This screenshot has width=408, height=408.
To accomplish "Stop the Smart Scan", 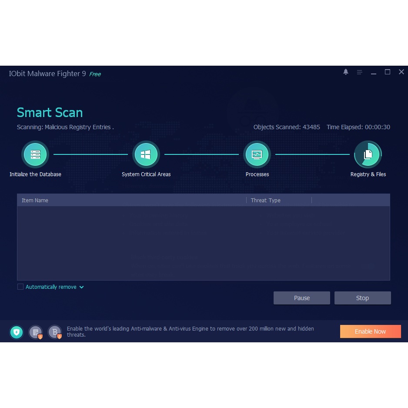I will (x=362, y=298).
